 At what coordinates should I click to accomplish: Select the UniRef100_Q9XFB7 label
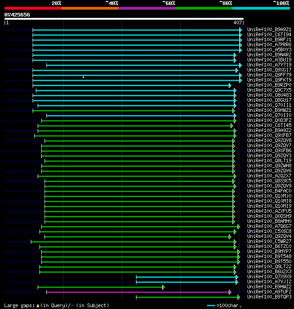click(269, 135)
